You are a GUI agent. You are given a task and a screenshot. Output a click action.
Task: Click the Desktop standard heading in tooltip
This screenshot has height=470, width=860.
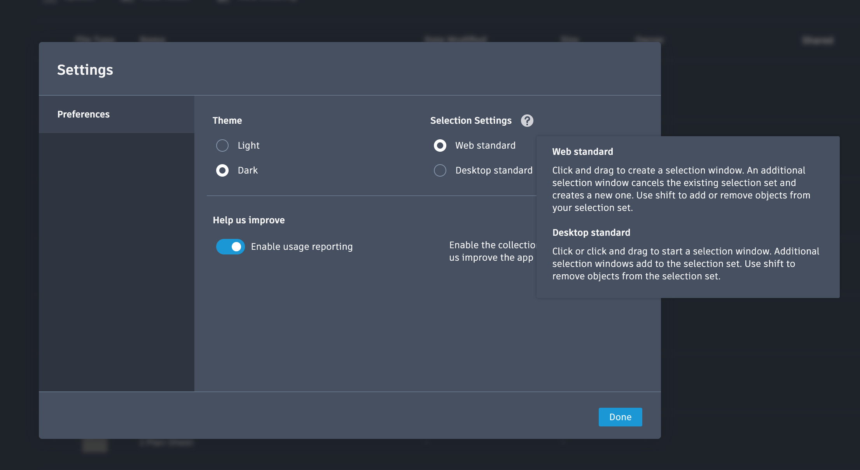click(x=591, y=233)
